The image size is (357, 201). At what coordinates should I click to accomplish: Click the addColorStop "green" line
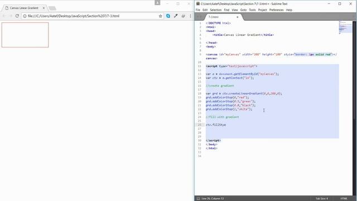click(x=230, y=102)
